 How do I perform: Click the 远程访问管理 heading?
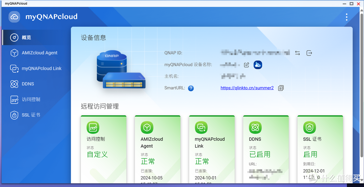(x=100, y=106)
